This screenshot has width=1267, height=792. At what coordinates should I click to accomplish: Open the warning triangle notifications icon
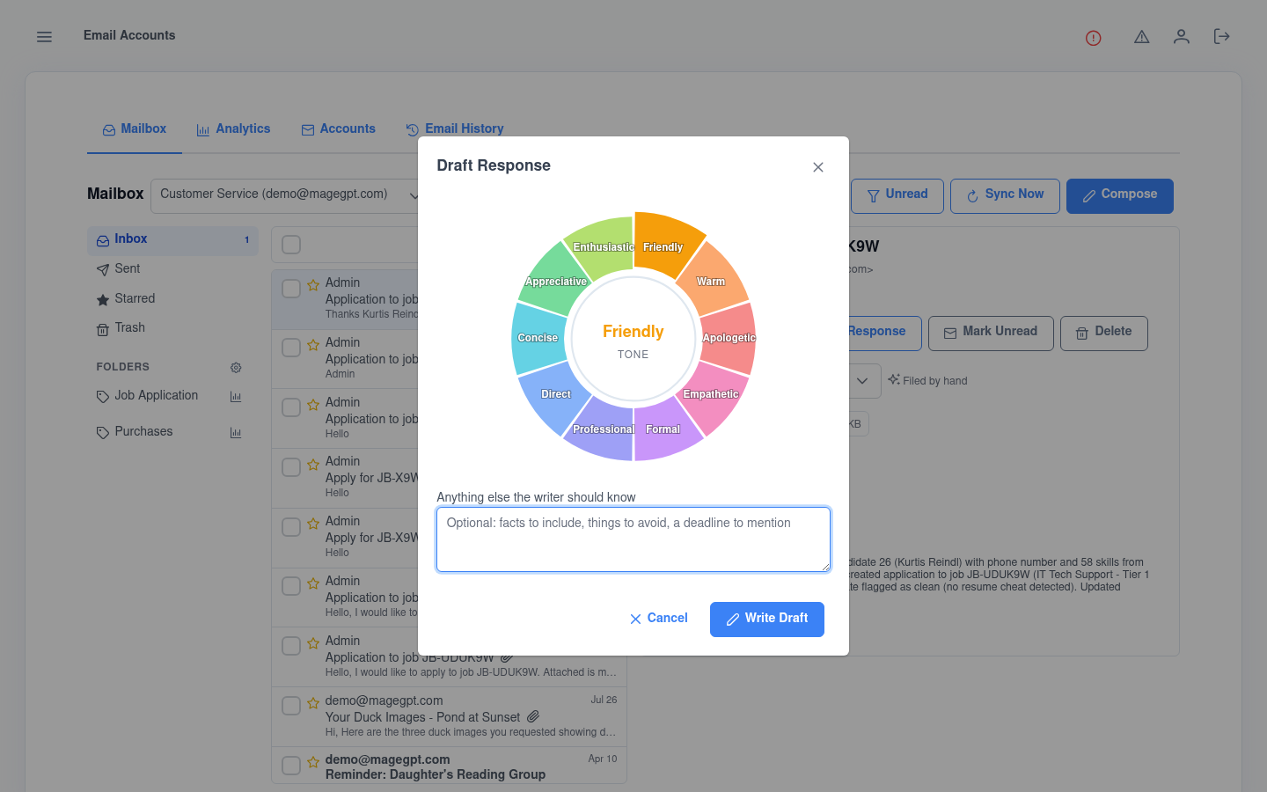coord(1142,37)
